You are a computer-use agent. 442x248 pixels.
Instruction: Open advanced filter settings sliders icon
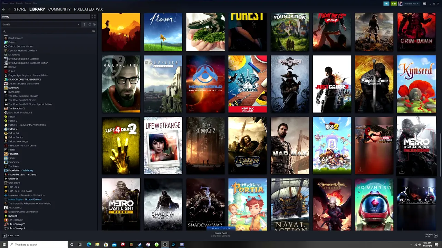tap(94, 31)
